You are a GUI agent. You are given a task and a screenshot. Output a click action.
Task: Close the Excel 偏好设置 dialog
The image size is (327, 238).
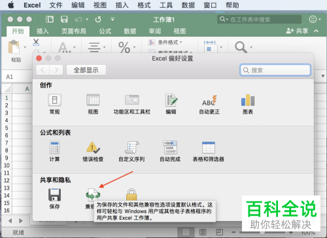(x=39, y=58)
